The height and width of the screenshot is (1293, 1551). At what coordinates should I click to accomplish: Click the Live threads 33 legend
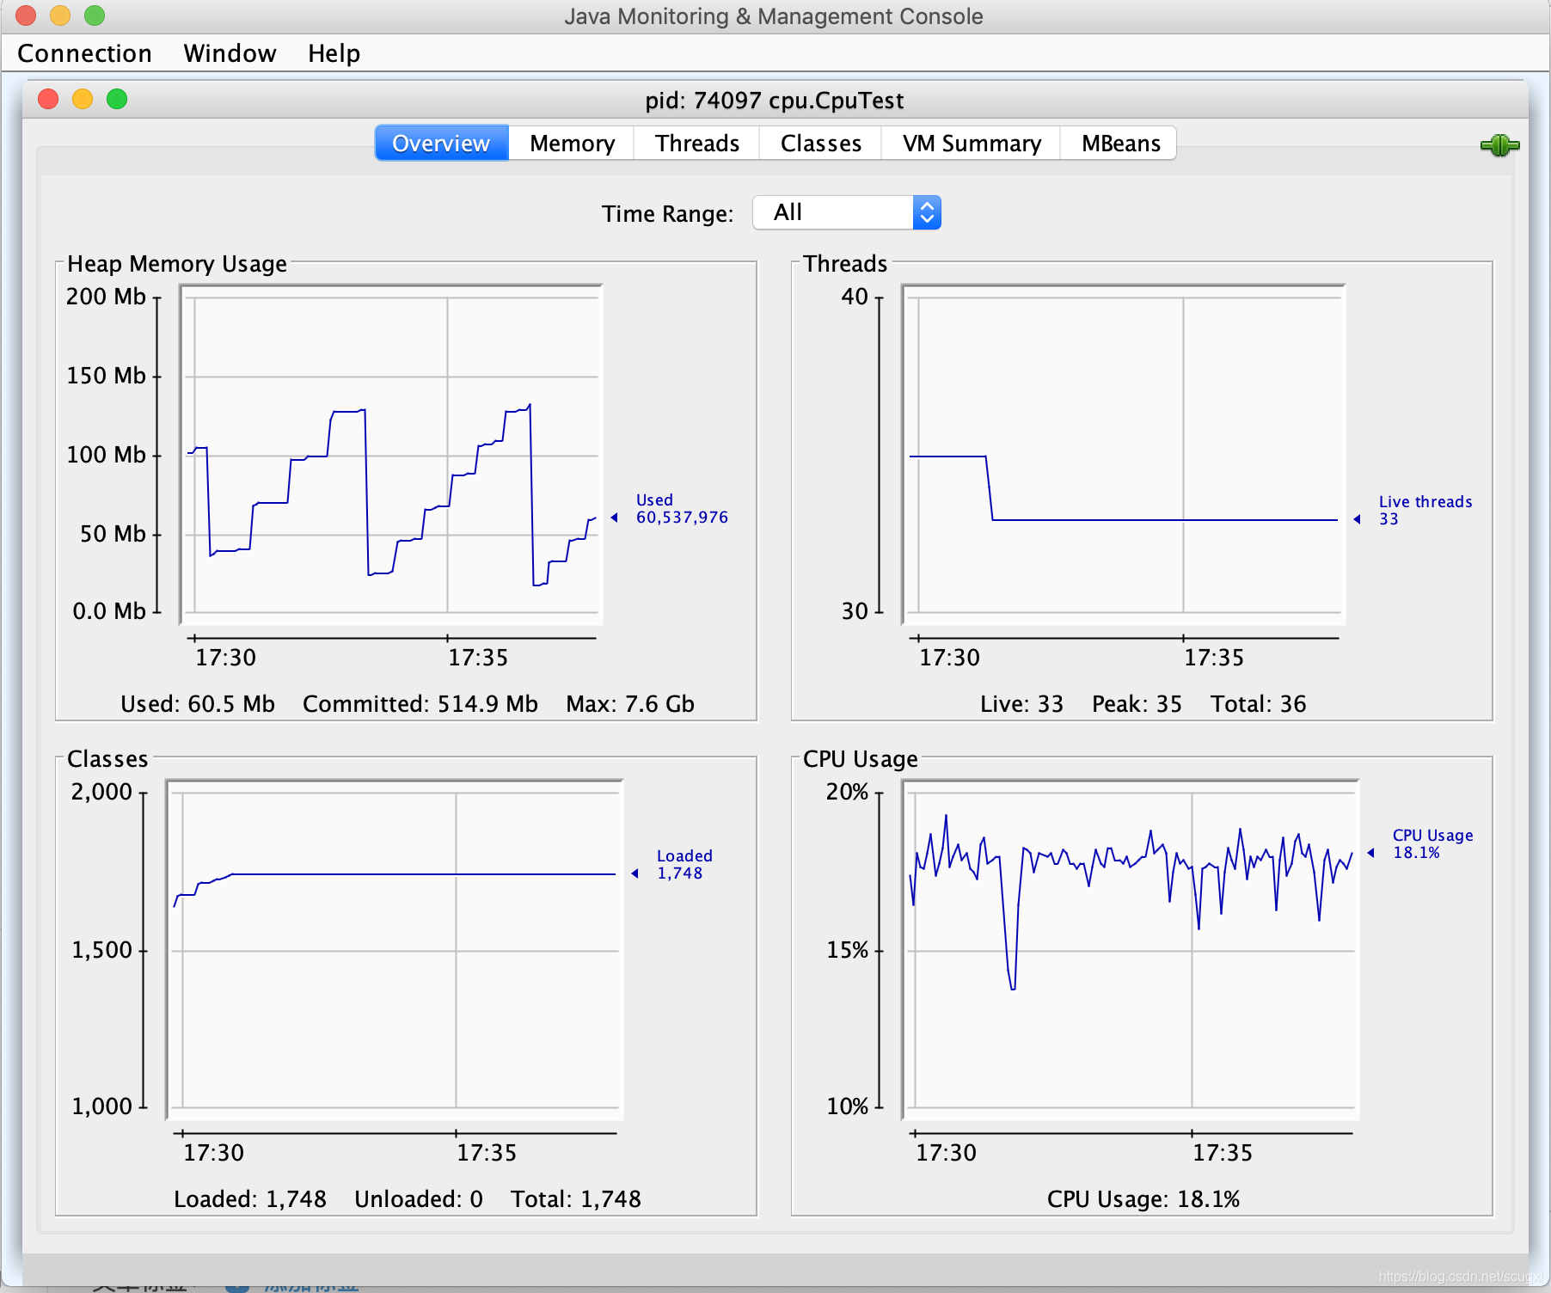1425,511
